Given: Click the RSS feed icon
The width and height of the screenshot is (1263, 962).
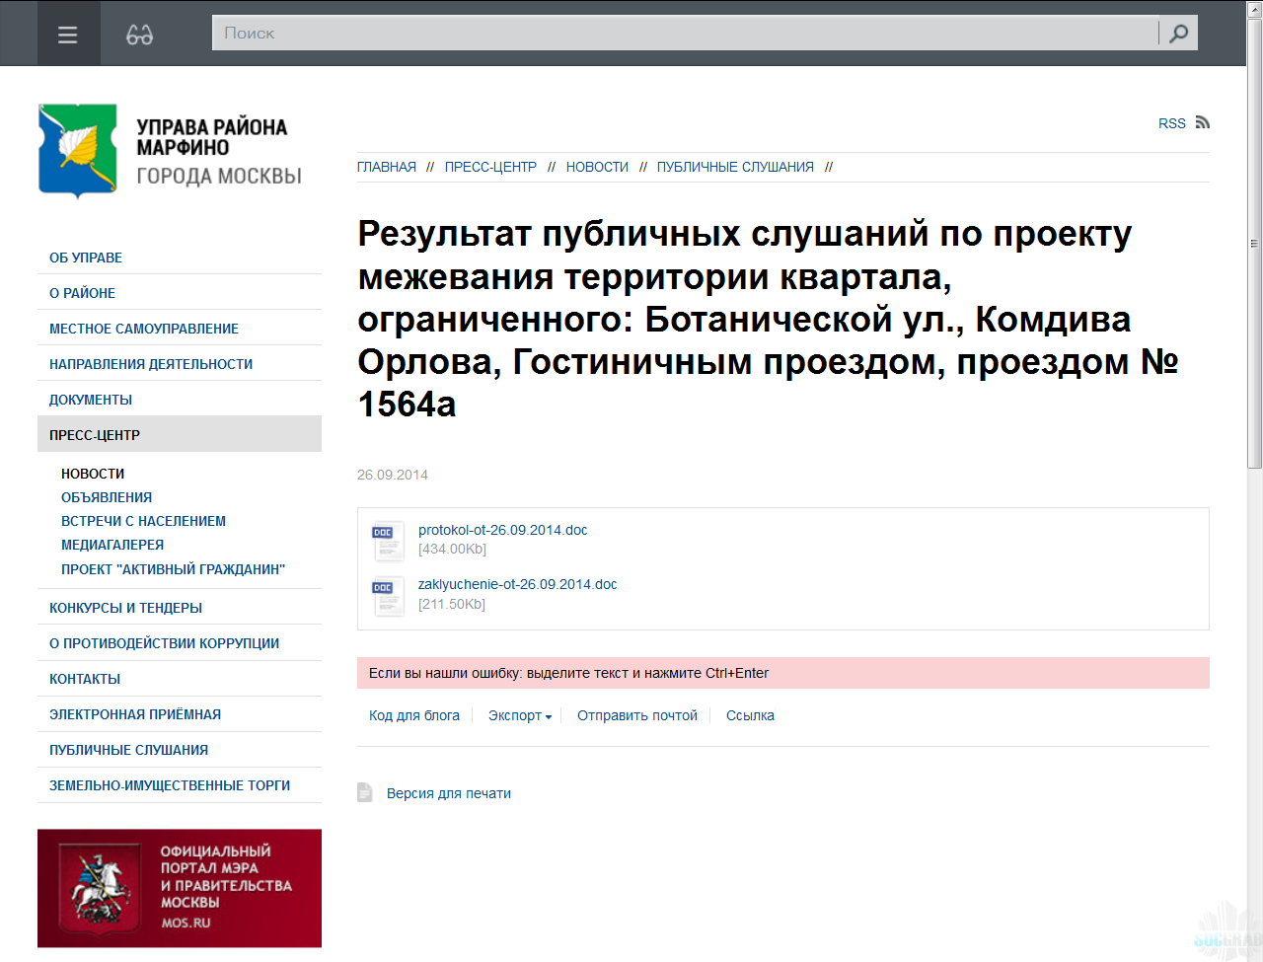Looking at the screenshot, I should click(1202, 122).
